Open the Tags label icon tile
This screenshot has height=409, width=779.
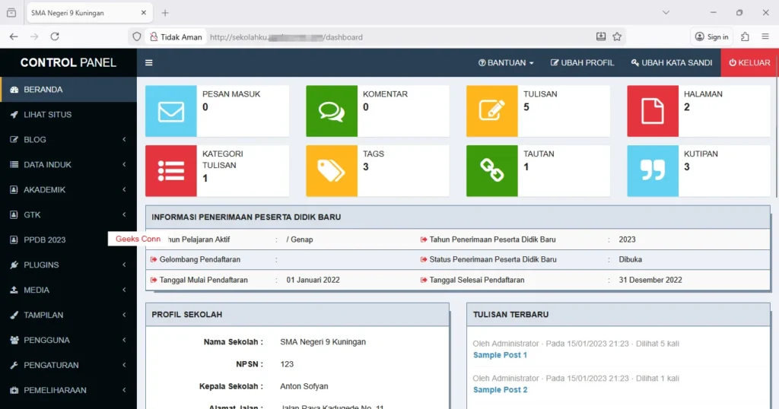(332, 171)
